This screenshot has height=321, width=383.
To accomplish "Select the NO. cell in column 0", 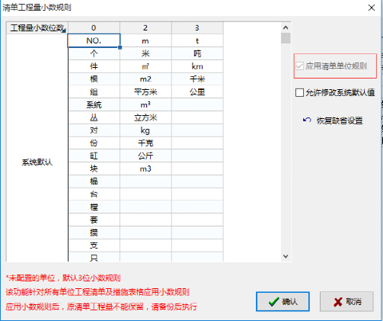I will coord(94,40).
